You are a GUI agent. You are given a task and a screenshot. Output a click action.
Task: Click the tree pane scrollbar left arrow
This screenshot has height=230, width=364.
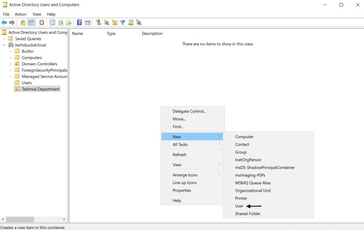click(x=3, y=219)
